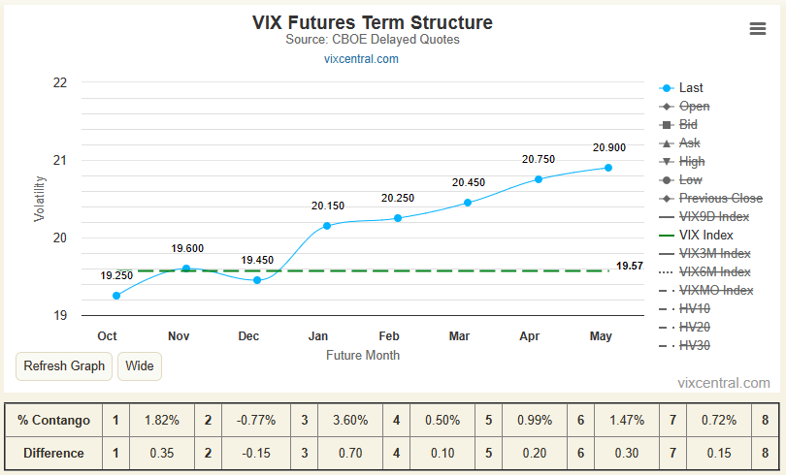Click the May 20.900 data point
The width and height of the screenshot is (786, 475).
coord(608,168)
